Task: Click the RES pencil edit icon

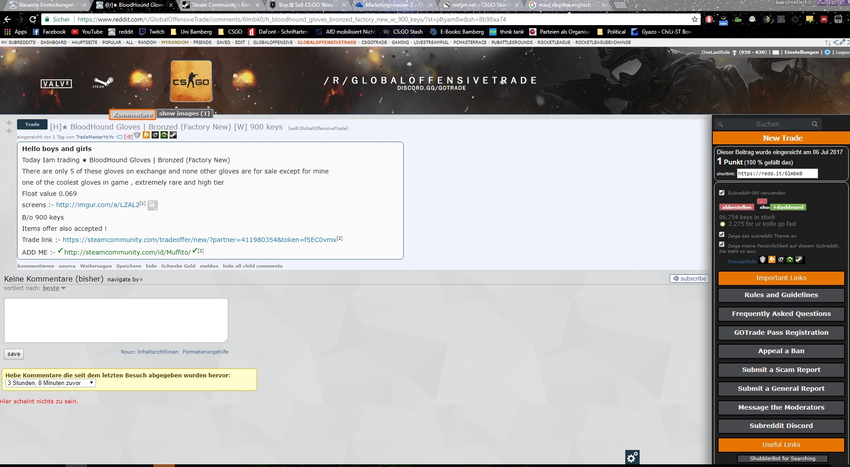Action: point(842,42)
